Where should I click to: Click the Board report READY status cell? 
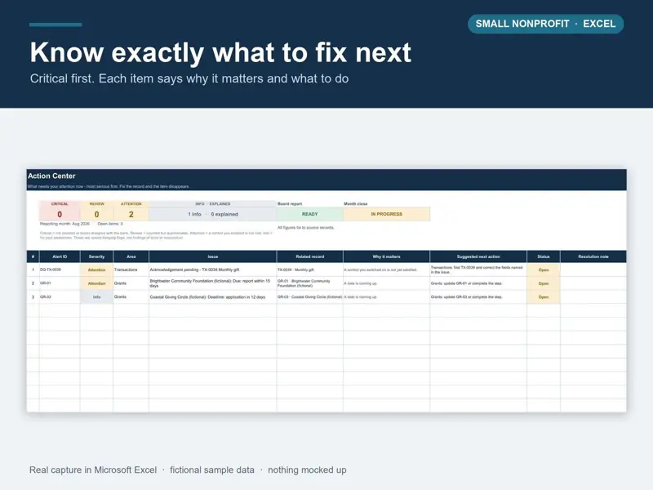(310, 214)
